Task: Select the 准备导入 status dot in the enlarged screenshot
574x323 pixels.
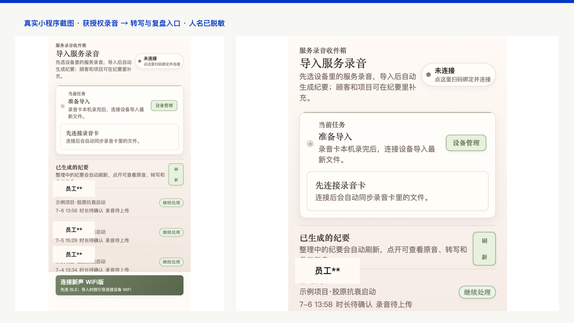Action: tap(310, 144)
